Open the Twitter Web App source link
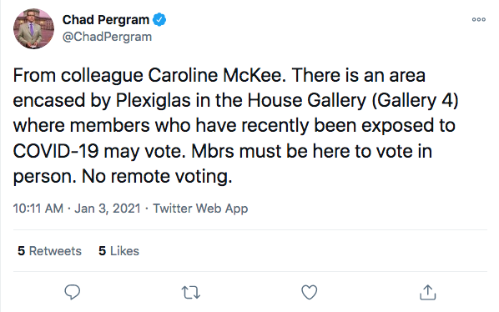The height and width of the screenshot is (312, 499). pos(200,209)
